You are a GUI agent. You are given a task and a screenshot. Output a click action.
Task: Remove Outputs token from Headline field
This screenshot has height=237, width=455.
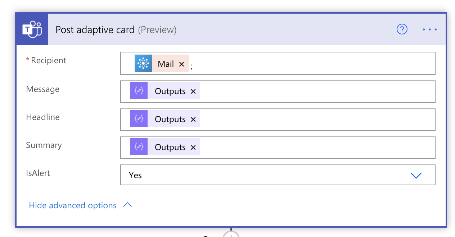[x=193, y=120]
